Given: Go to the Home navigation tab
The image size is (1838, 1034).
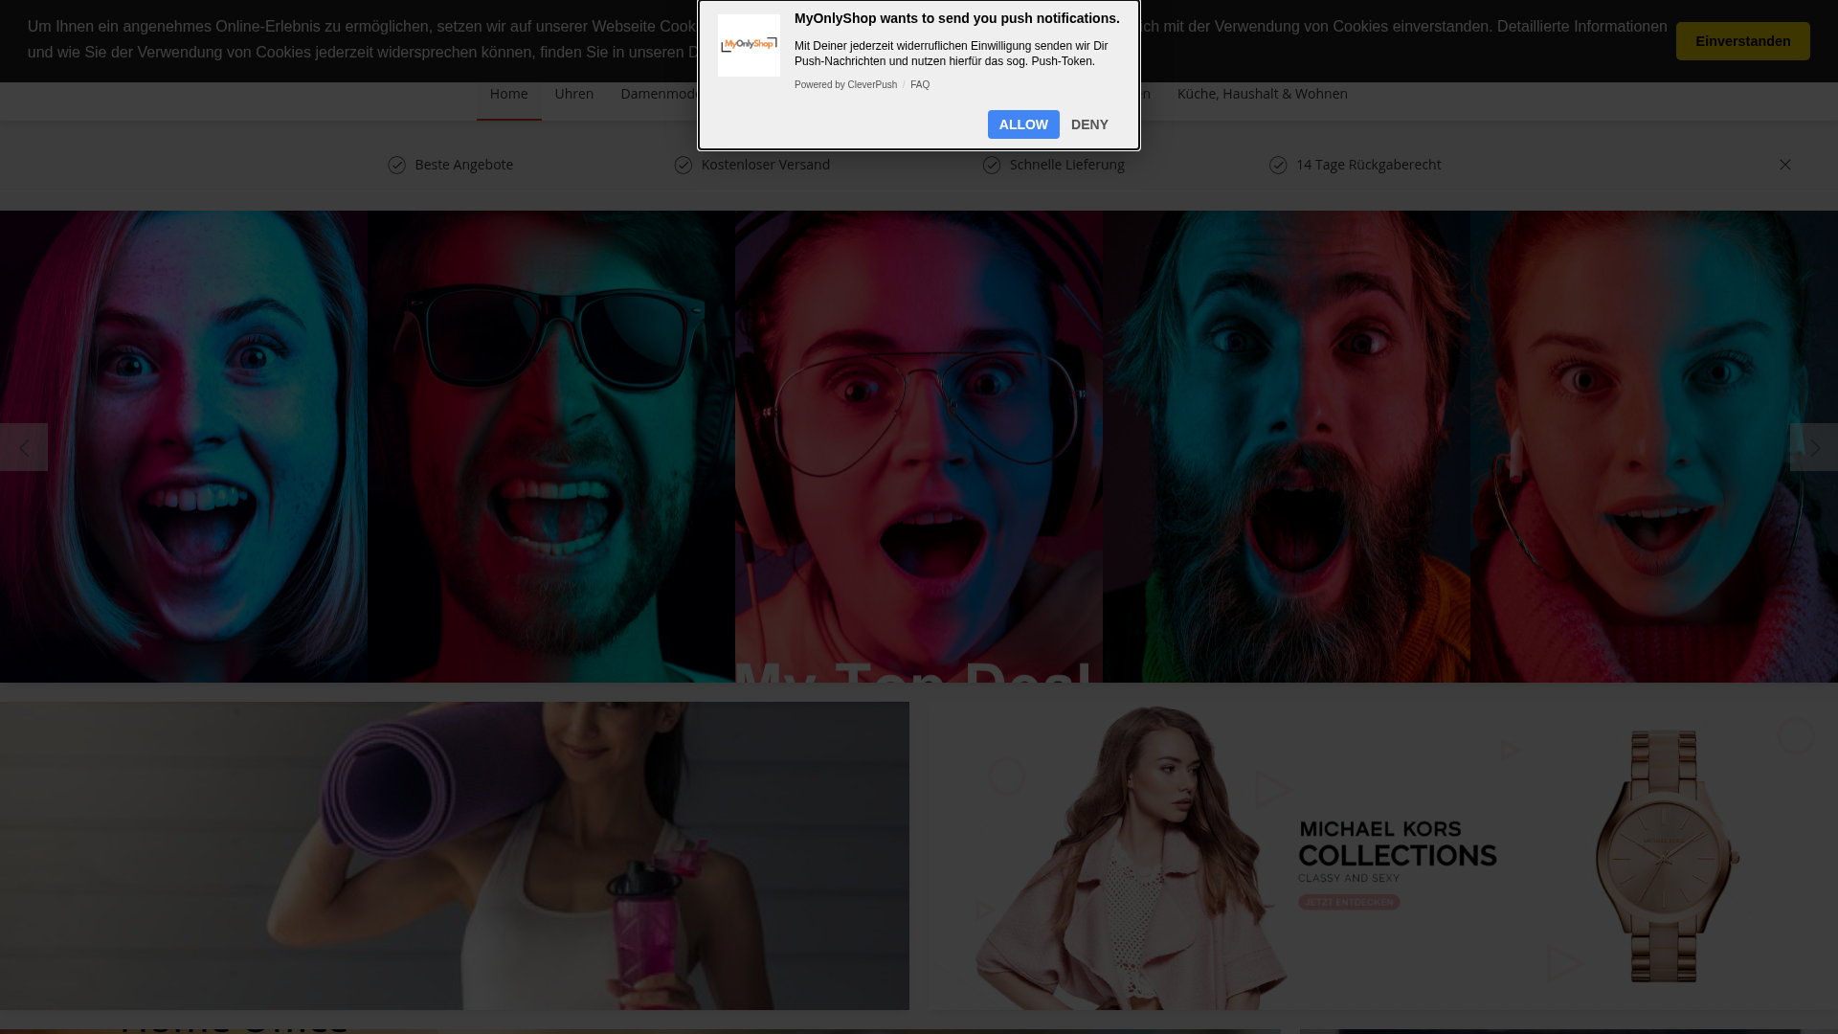Looking at the screenshot, I should [508, 94].
